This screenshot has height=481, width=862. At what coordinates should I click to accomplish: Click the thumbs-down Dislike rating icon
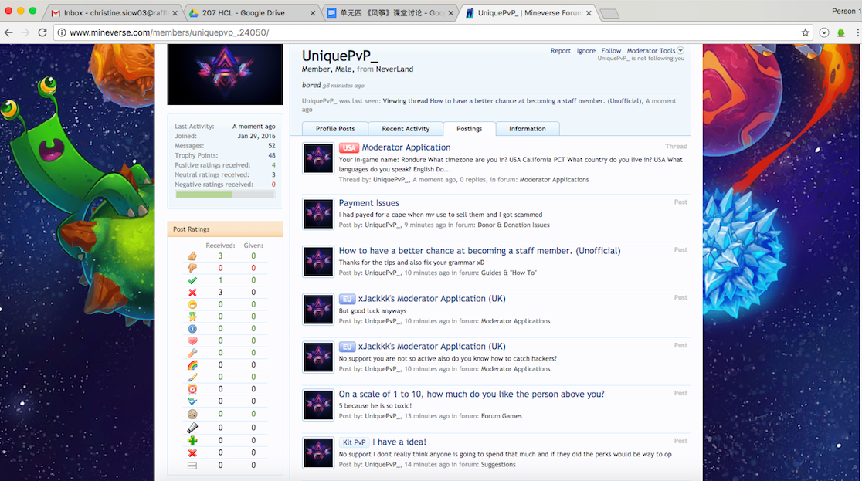(x=192, y=268)
